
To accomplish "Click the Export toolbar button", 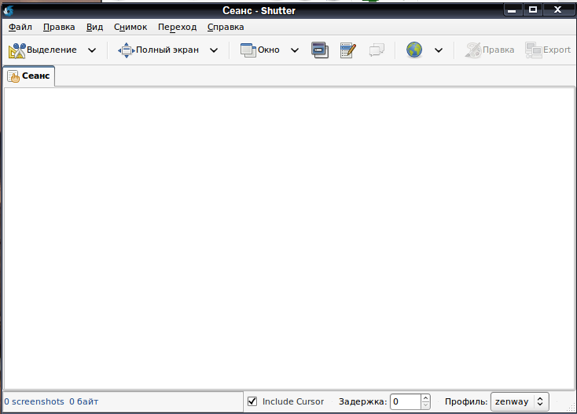I will [548, 50].
